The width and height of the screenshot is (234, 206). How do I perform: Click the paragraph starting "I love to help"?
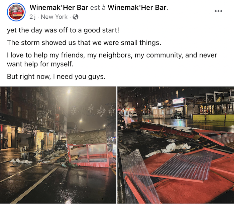tap(112, 60)
